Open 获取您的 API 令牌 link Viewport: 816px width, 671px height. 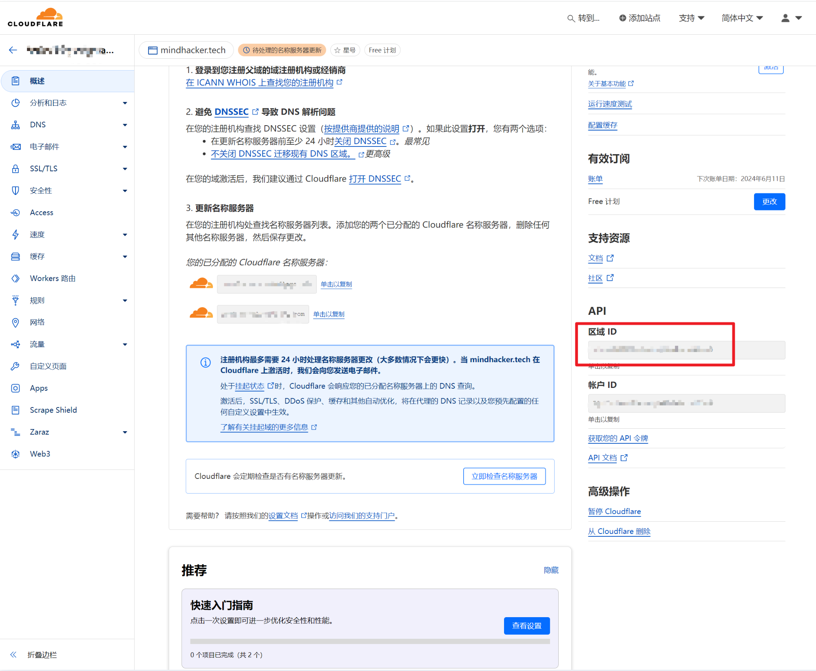[x=618, y=438]
